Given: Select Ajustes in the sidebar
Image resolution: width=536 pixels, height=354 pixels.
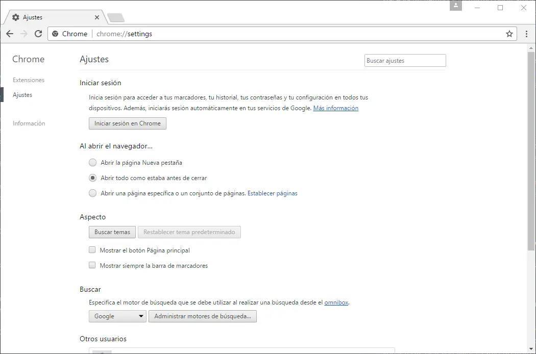Looking at the screenshot, I should [22, 95].
